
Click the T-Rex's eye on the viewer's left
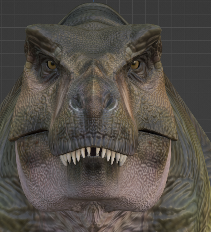51,65
